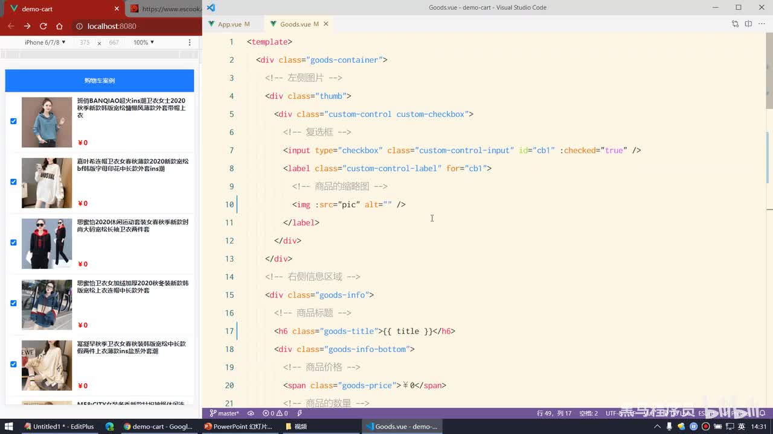
Task: Close the Goods.vue editor tab
Action: coord(326,24)
